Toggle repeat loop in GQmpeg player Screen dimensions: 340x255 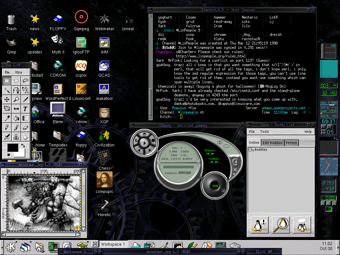coord(226,146)
